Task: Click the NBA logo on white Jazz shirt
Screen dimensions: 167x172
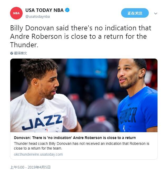Action: [46, 130]
